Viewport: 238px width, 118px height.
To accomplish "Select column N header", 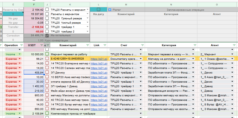I will pyautogui.click(x=171, y=5).
